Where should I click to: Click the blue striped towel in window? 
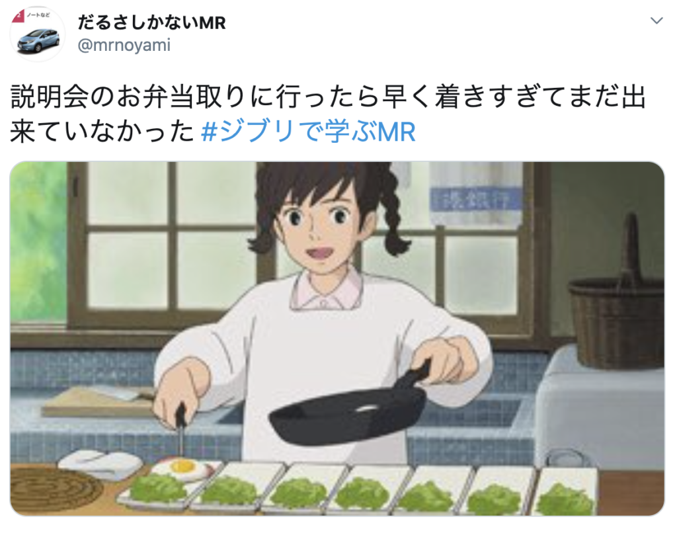coord(475,195)
